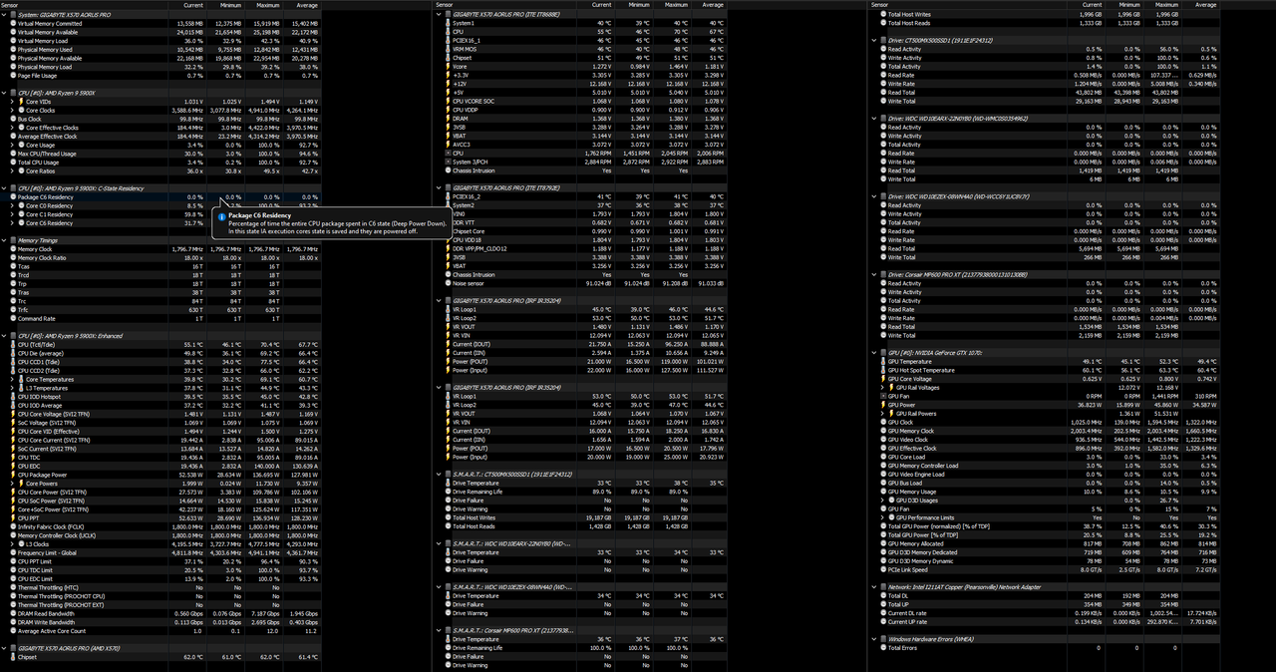Viewport: 1276px width, 672px height.
Task: Click the Page File Usage sensor icon
Action: click(13, 75)
